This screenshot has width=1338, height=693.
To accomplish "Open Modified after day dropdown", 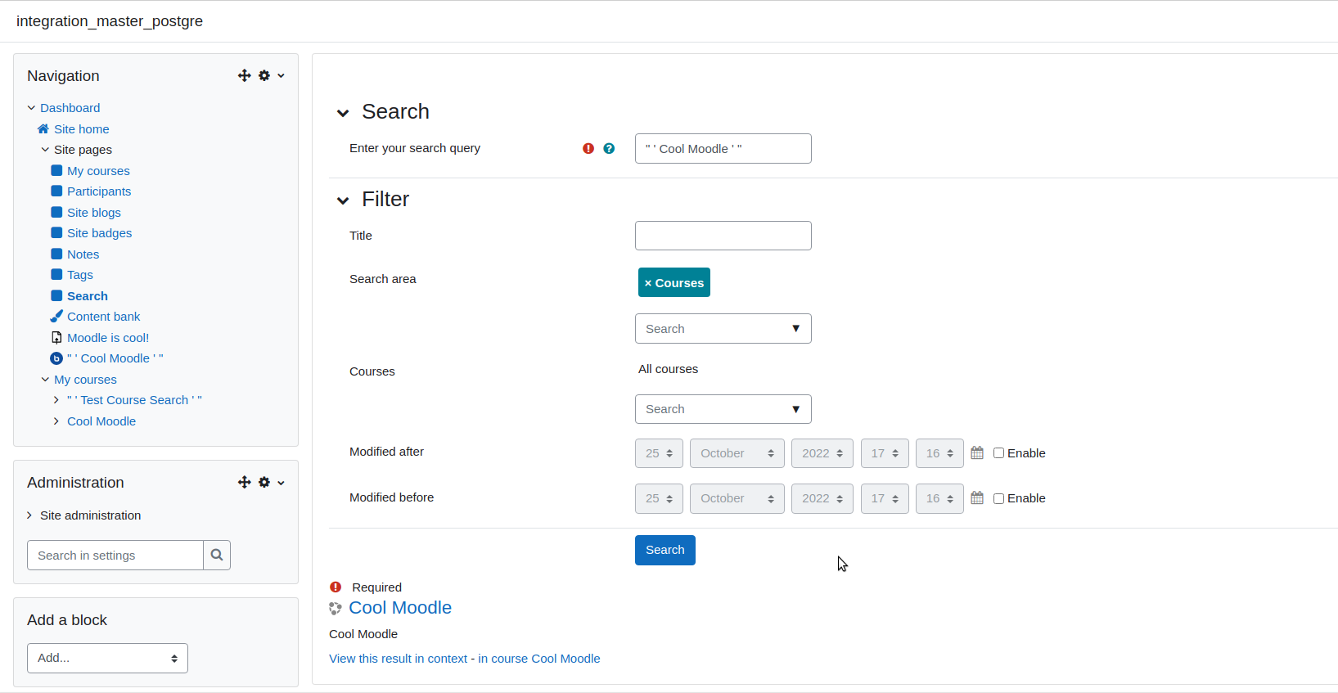I will tap(659, 452).
